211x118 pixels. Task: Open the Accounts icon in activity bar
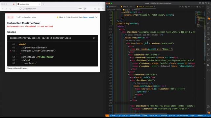[208, 107]
